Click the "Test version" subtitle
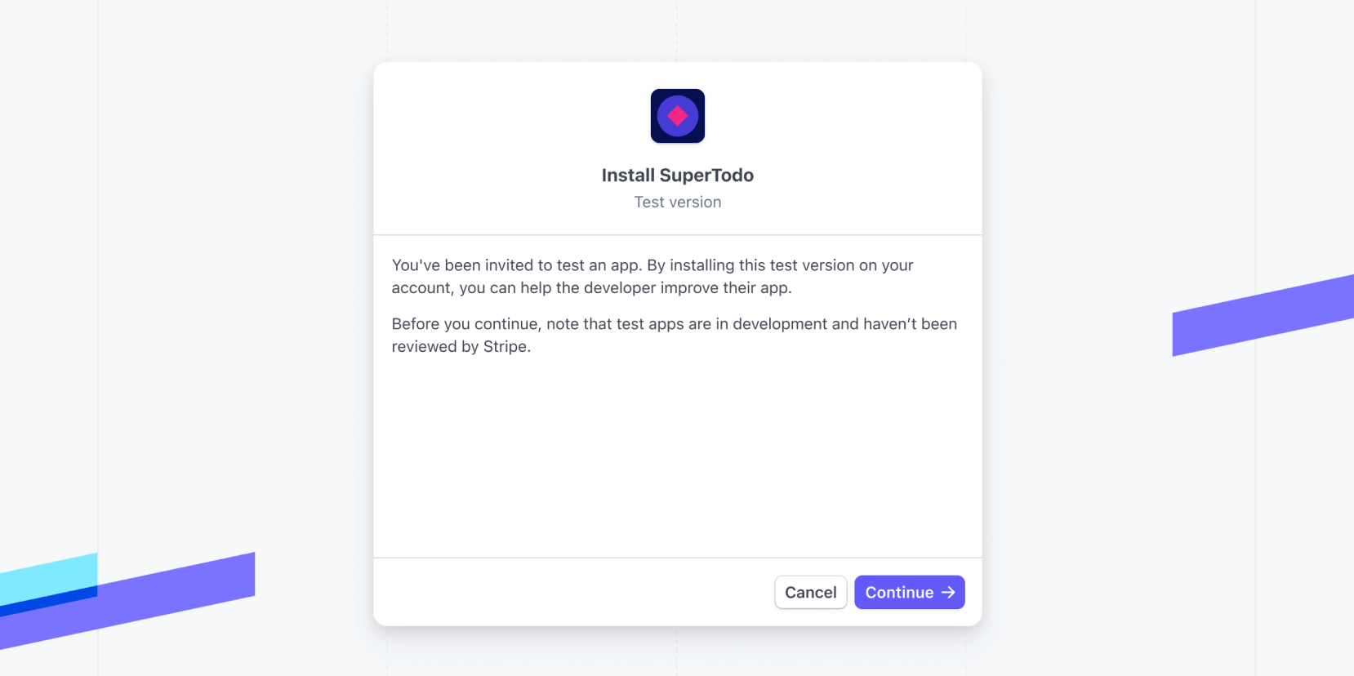Image resolution: width=1354 pixels, height=676 pixels. point(677,202)
